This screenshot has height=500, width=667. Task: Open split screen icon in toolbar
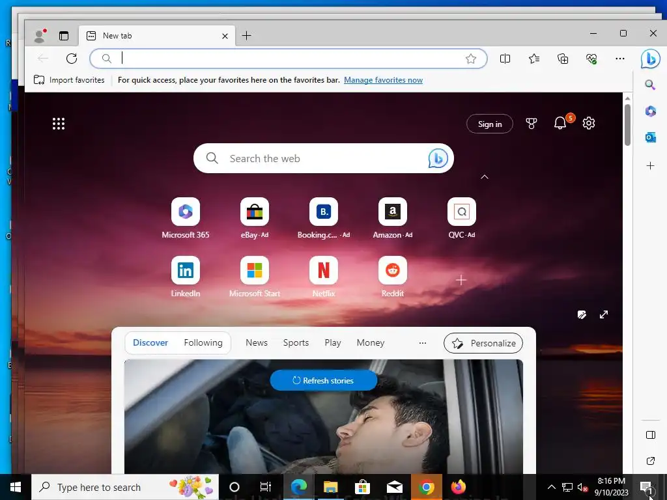point(505,58)
